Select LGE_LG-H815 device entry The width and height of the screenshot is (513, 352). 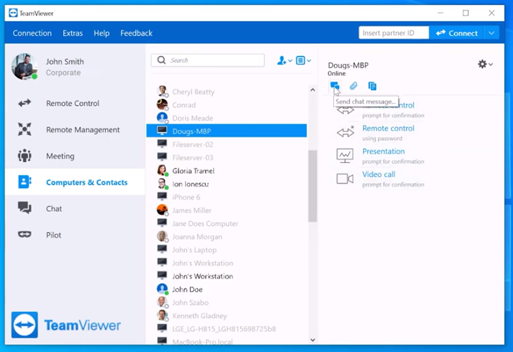[227, 329]
